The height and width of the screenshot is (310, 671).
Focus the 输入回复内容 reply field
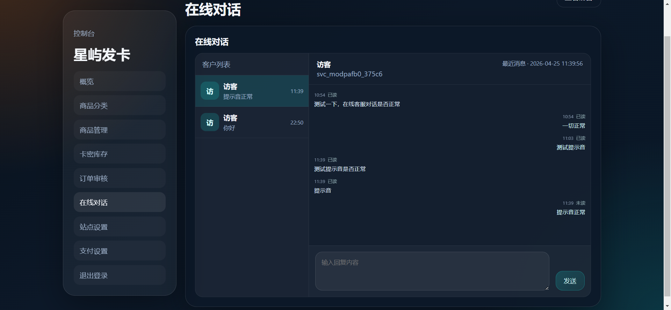(432, 271)
